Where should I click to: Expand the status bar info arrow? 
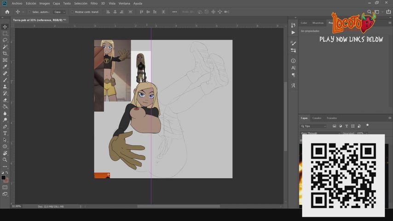click(81, 207)
